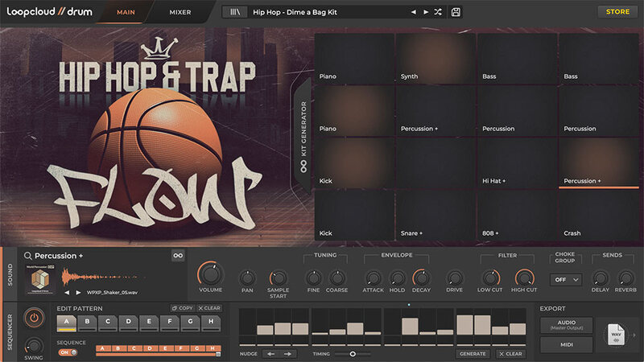The image size is (644, 362).
Task: Save the current kit preset
Action: (456, 12)
